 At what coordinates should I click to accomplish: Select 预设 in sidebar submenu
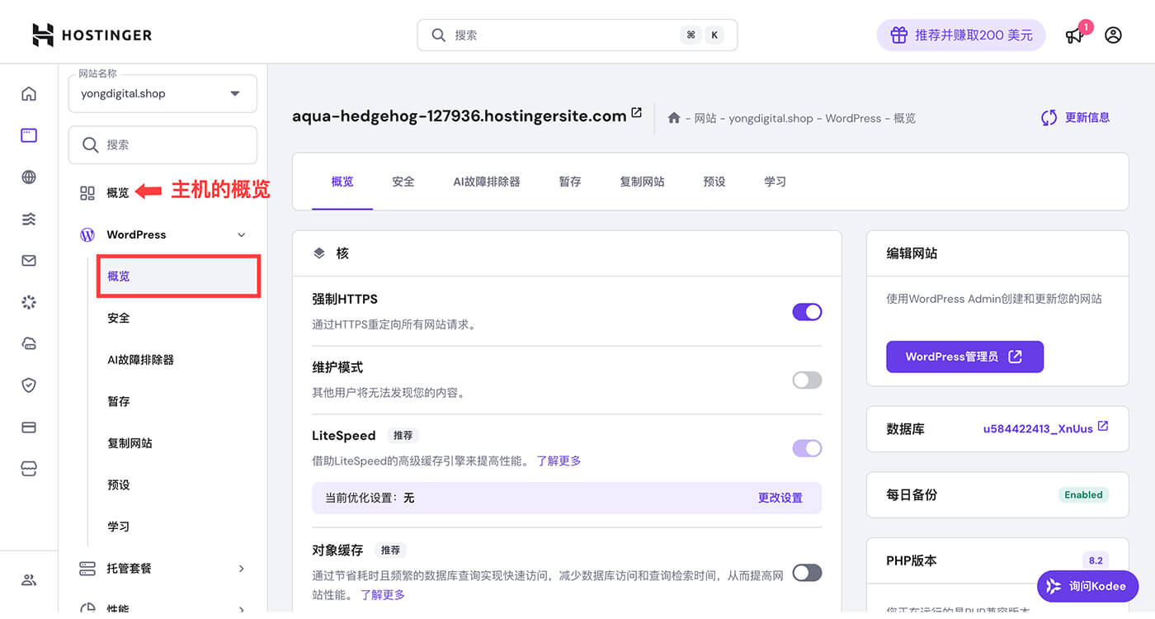(119, 484)
